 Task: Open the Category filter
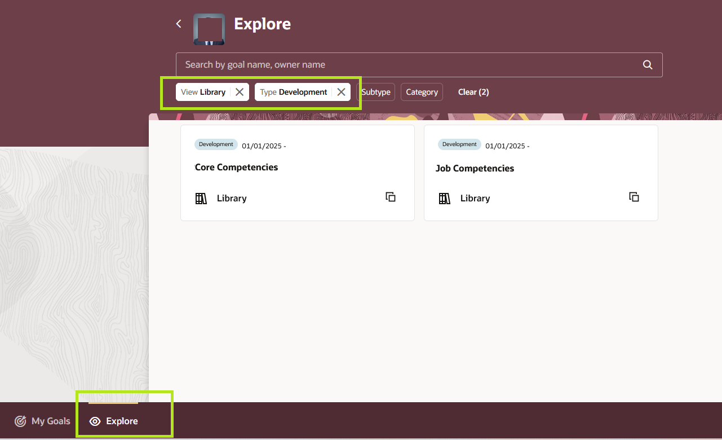422,92
